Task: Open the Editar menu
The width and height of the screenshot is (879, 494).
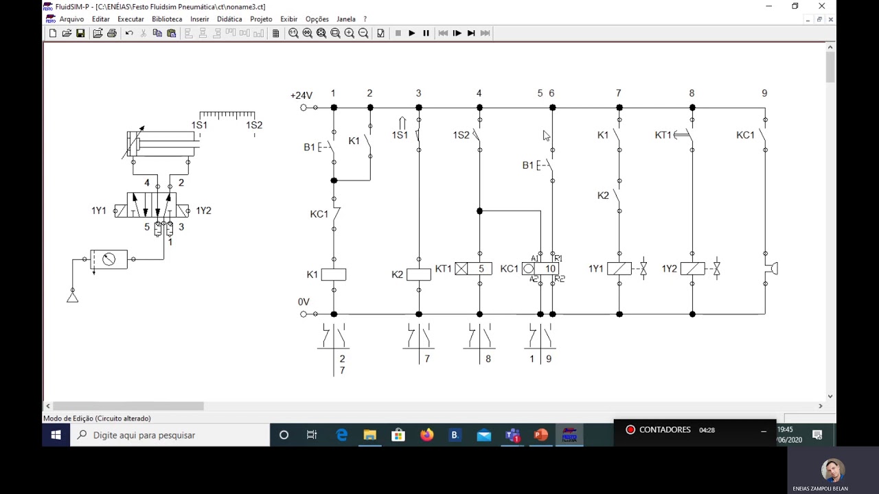Action: 101,19
